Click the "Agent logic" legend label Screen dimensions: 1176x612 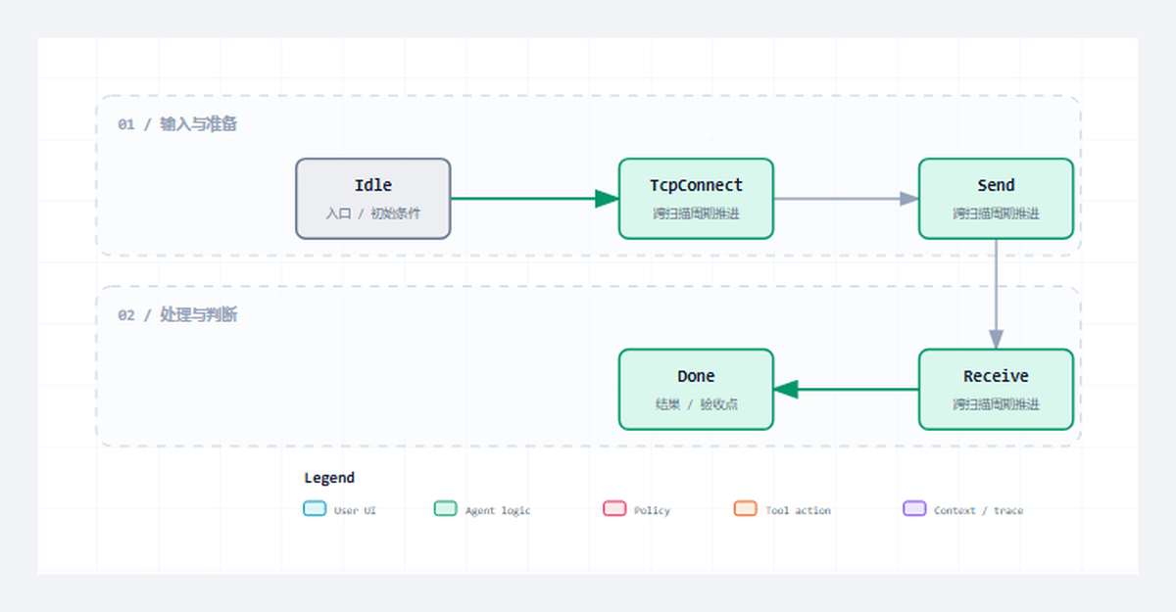498,510
